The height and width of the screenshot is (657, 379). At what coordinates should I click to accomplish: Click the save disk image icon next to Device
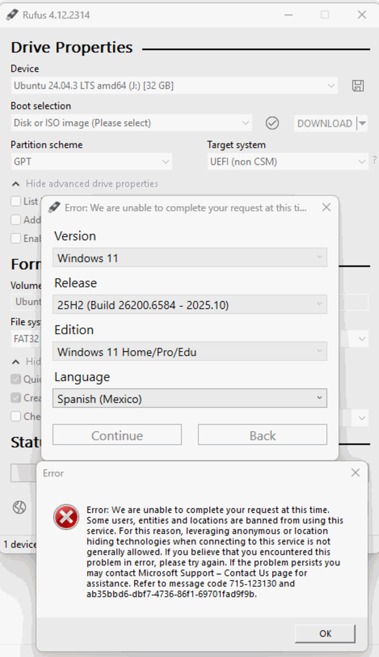(x=358, y=86)
